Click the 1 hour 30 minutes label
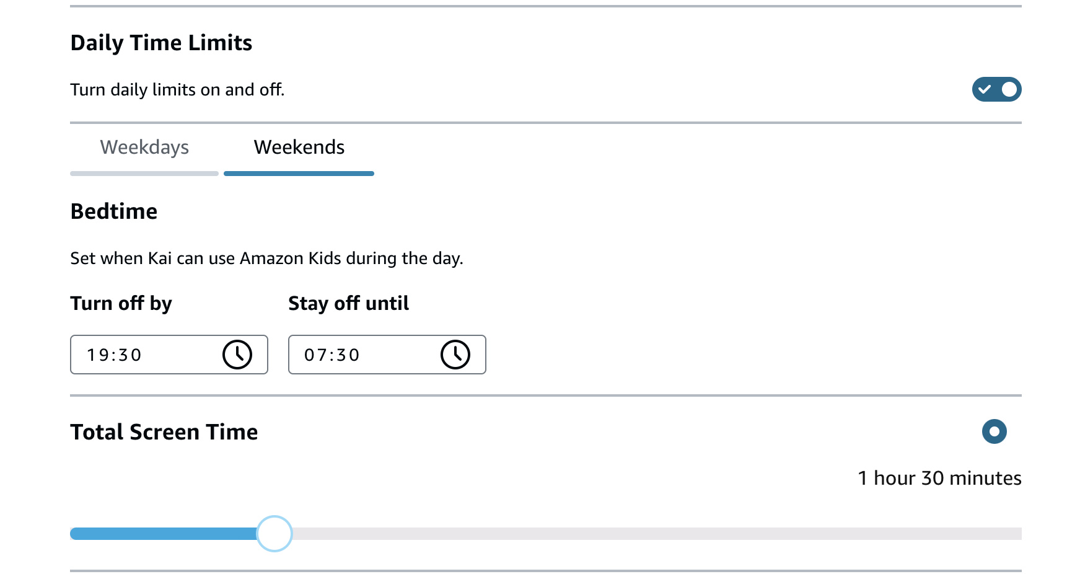Image resolution: width=1067 pixels, height=574 pixels. click(939, 478)
